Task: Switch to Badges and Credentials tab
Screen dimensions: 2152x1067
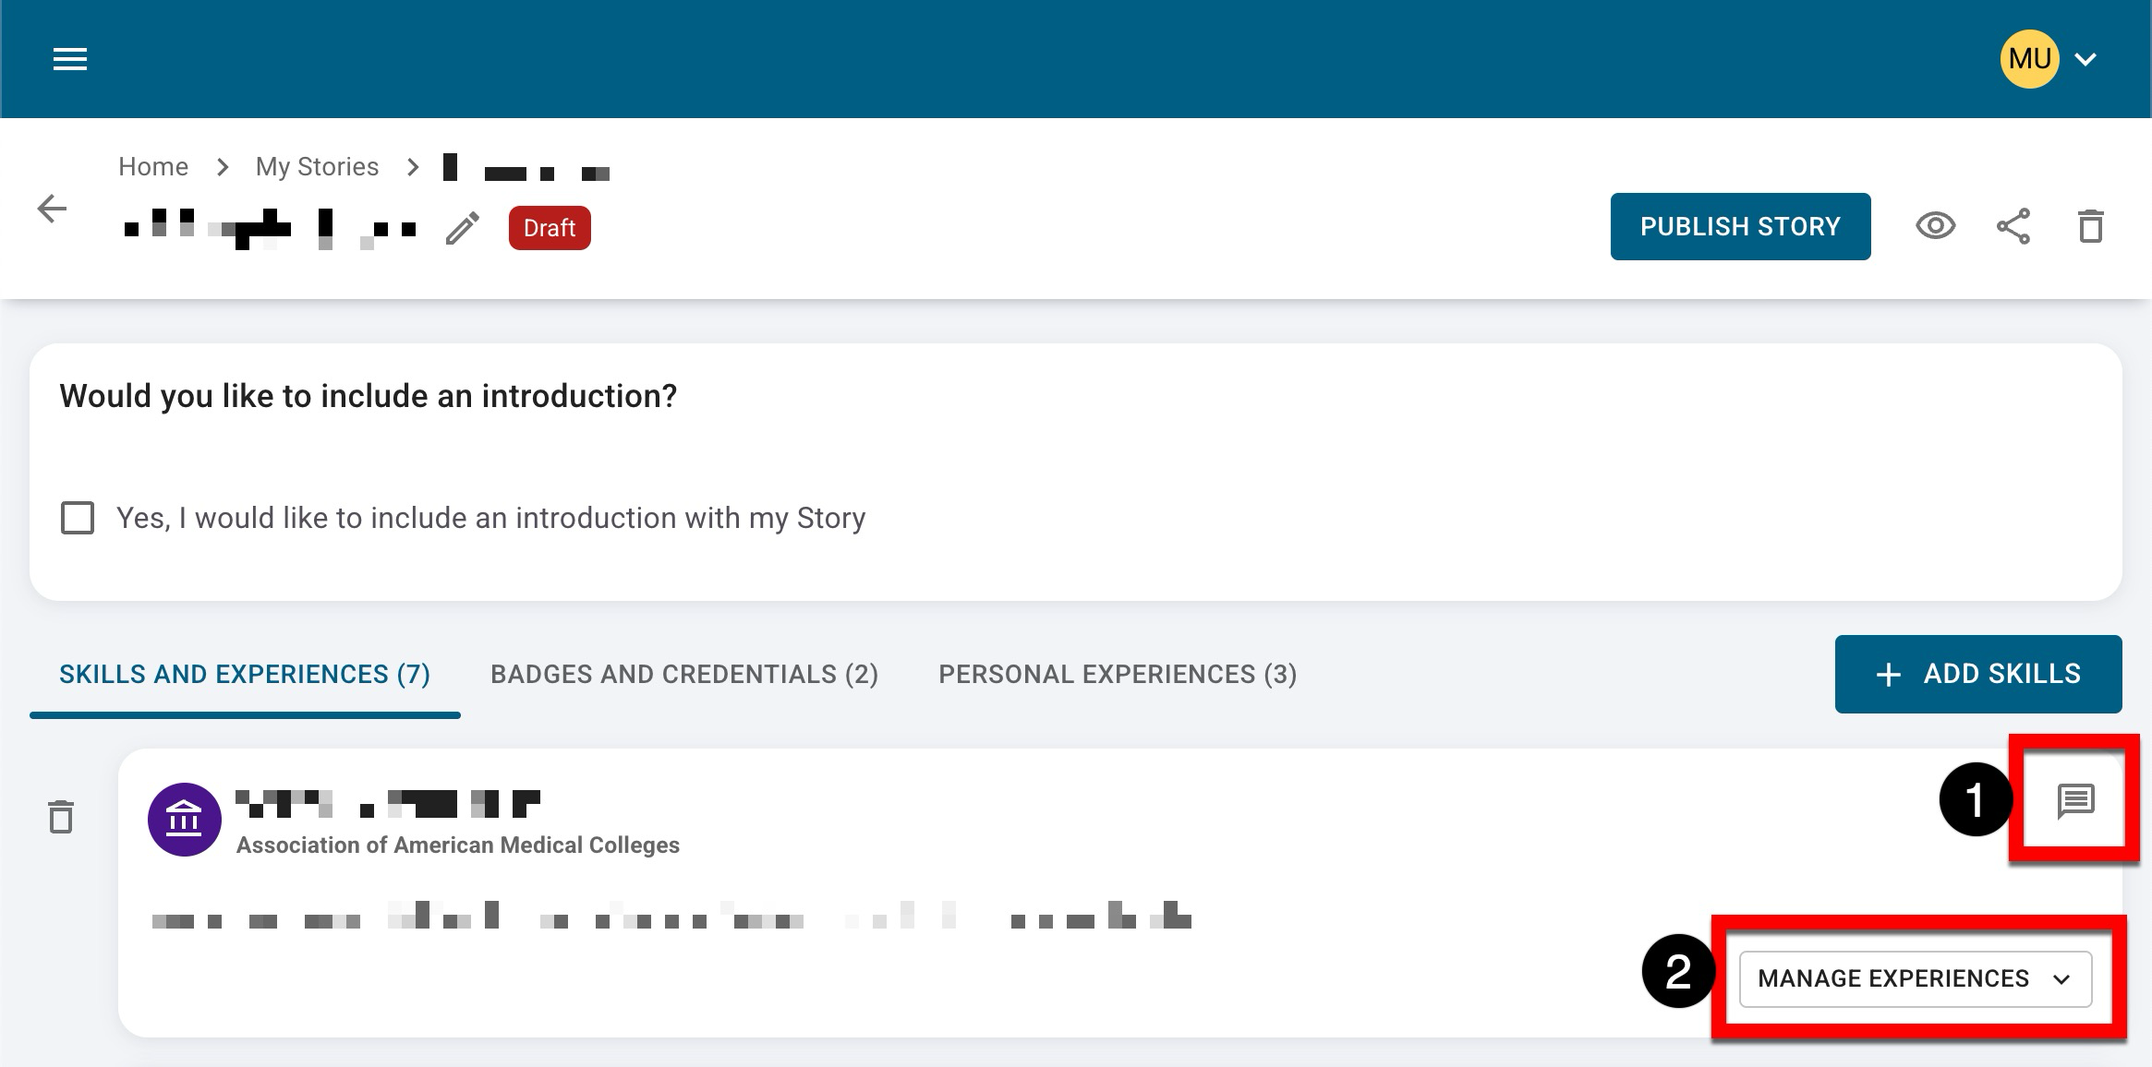Action: 684,675
